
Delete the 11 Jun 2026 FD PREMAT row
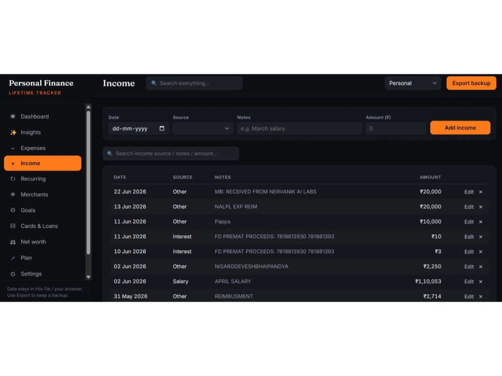coord(480,237)
